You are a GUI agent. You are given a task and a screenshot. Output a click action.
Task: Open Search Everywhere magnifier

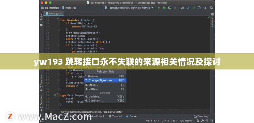click(x=211, y=8)
